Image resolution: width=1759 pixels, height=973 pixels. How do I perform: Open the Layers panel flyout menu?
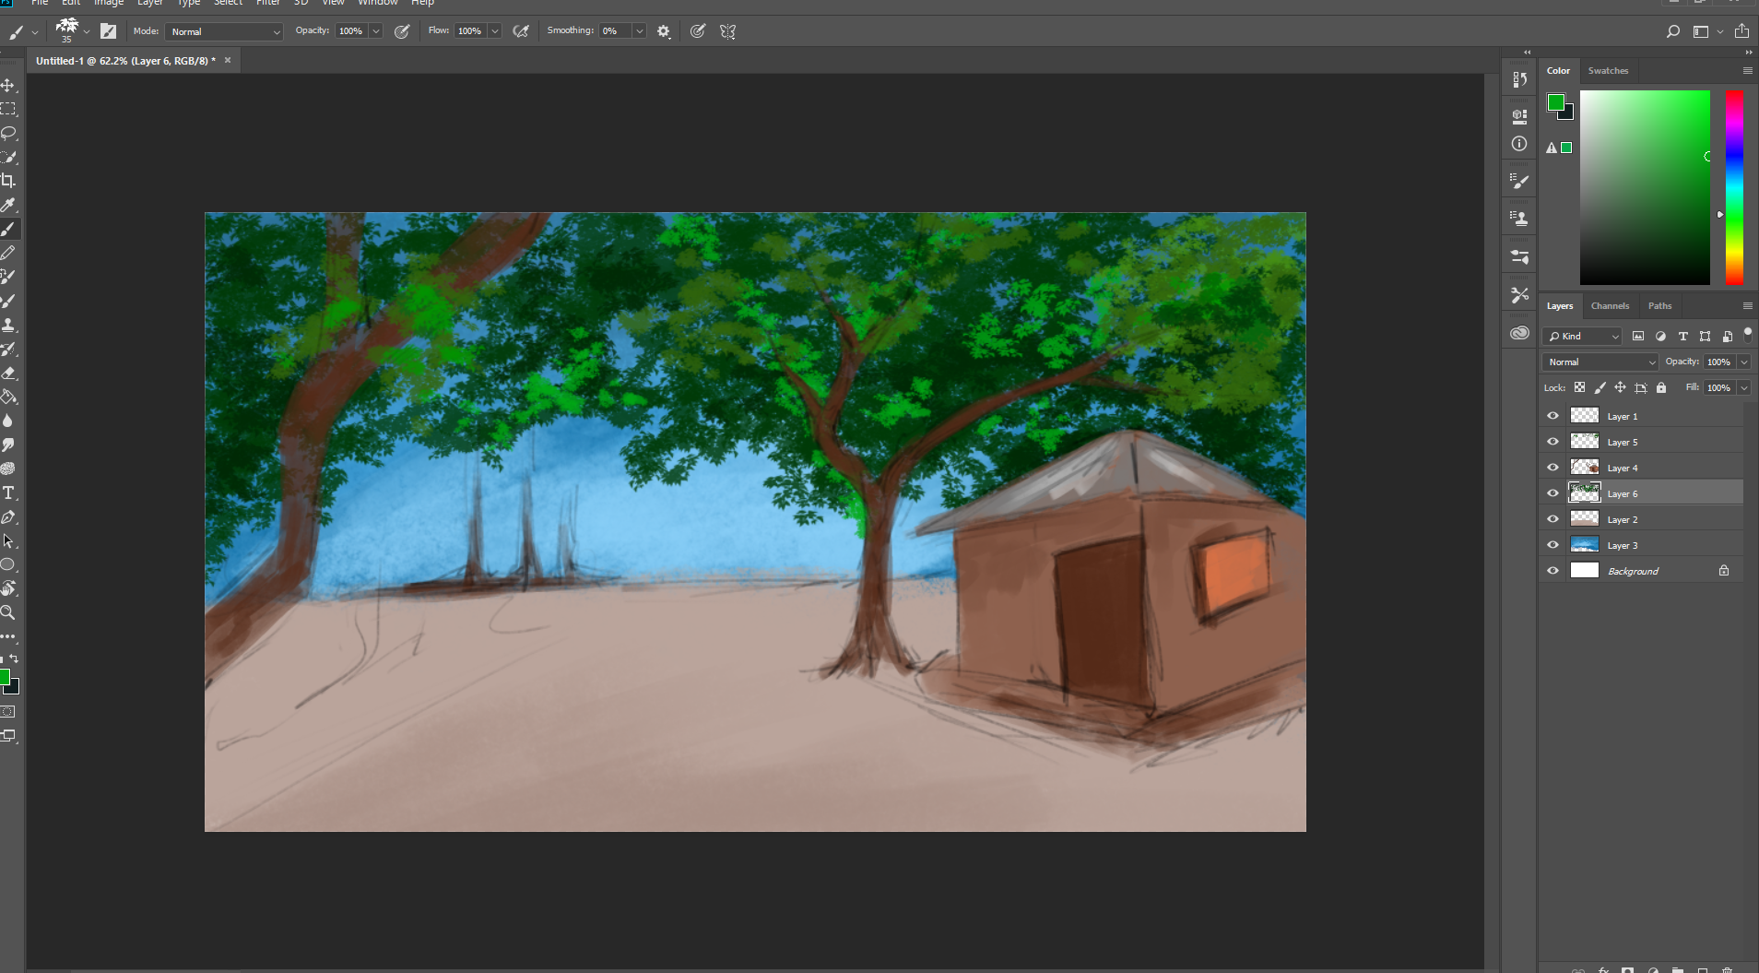(x=1747, y=305)
